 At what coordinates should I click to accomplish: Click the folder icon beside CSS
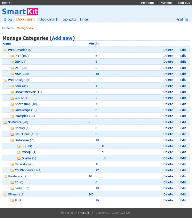coord(12,98)
